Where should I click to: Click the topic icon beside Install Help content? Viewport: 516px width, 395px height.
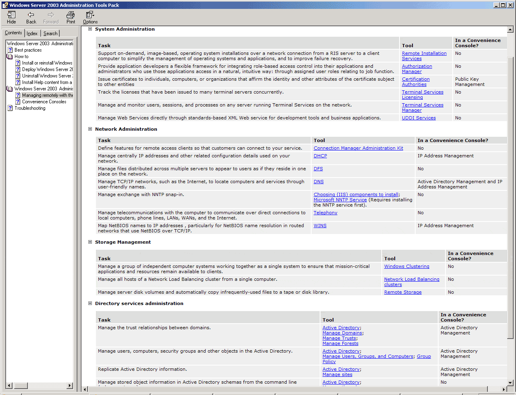click(18, 82)
